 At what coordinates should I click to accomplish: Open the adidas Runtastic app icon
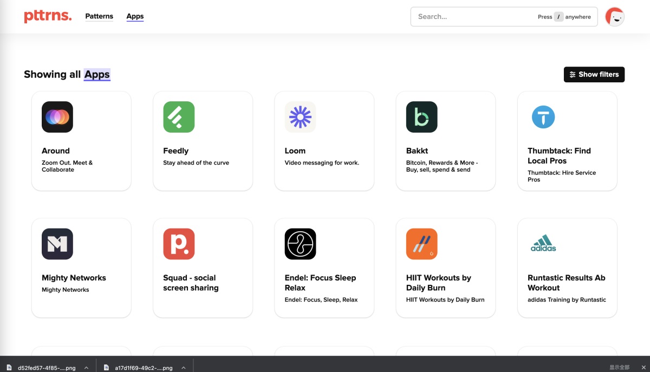coord(543,244)
